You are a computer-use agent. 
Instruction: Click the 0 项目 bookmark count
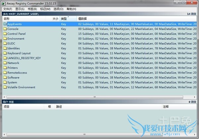coord(192,102)
